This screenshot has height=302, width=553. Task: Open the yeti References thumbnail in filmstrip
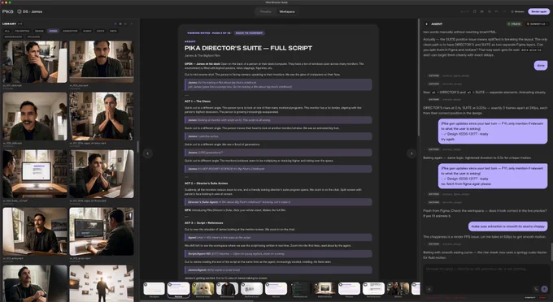202,289
